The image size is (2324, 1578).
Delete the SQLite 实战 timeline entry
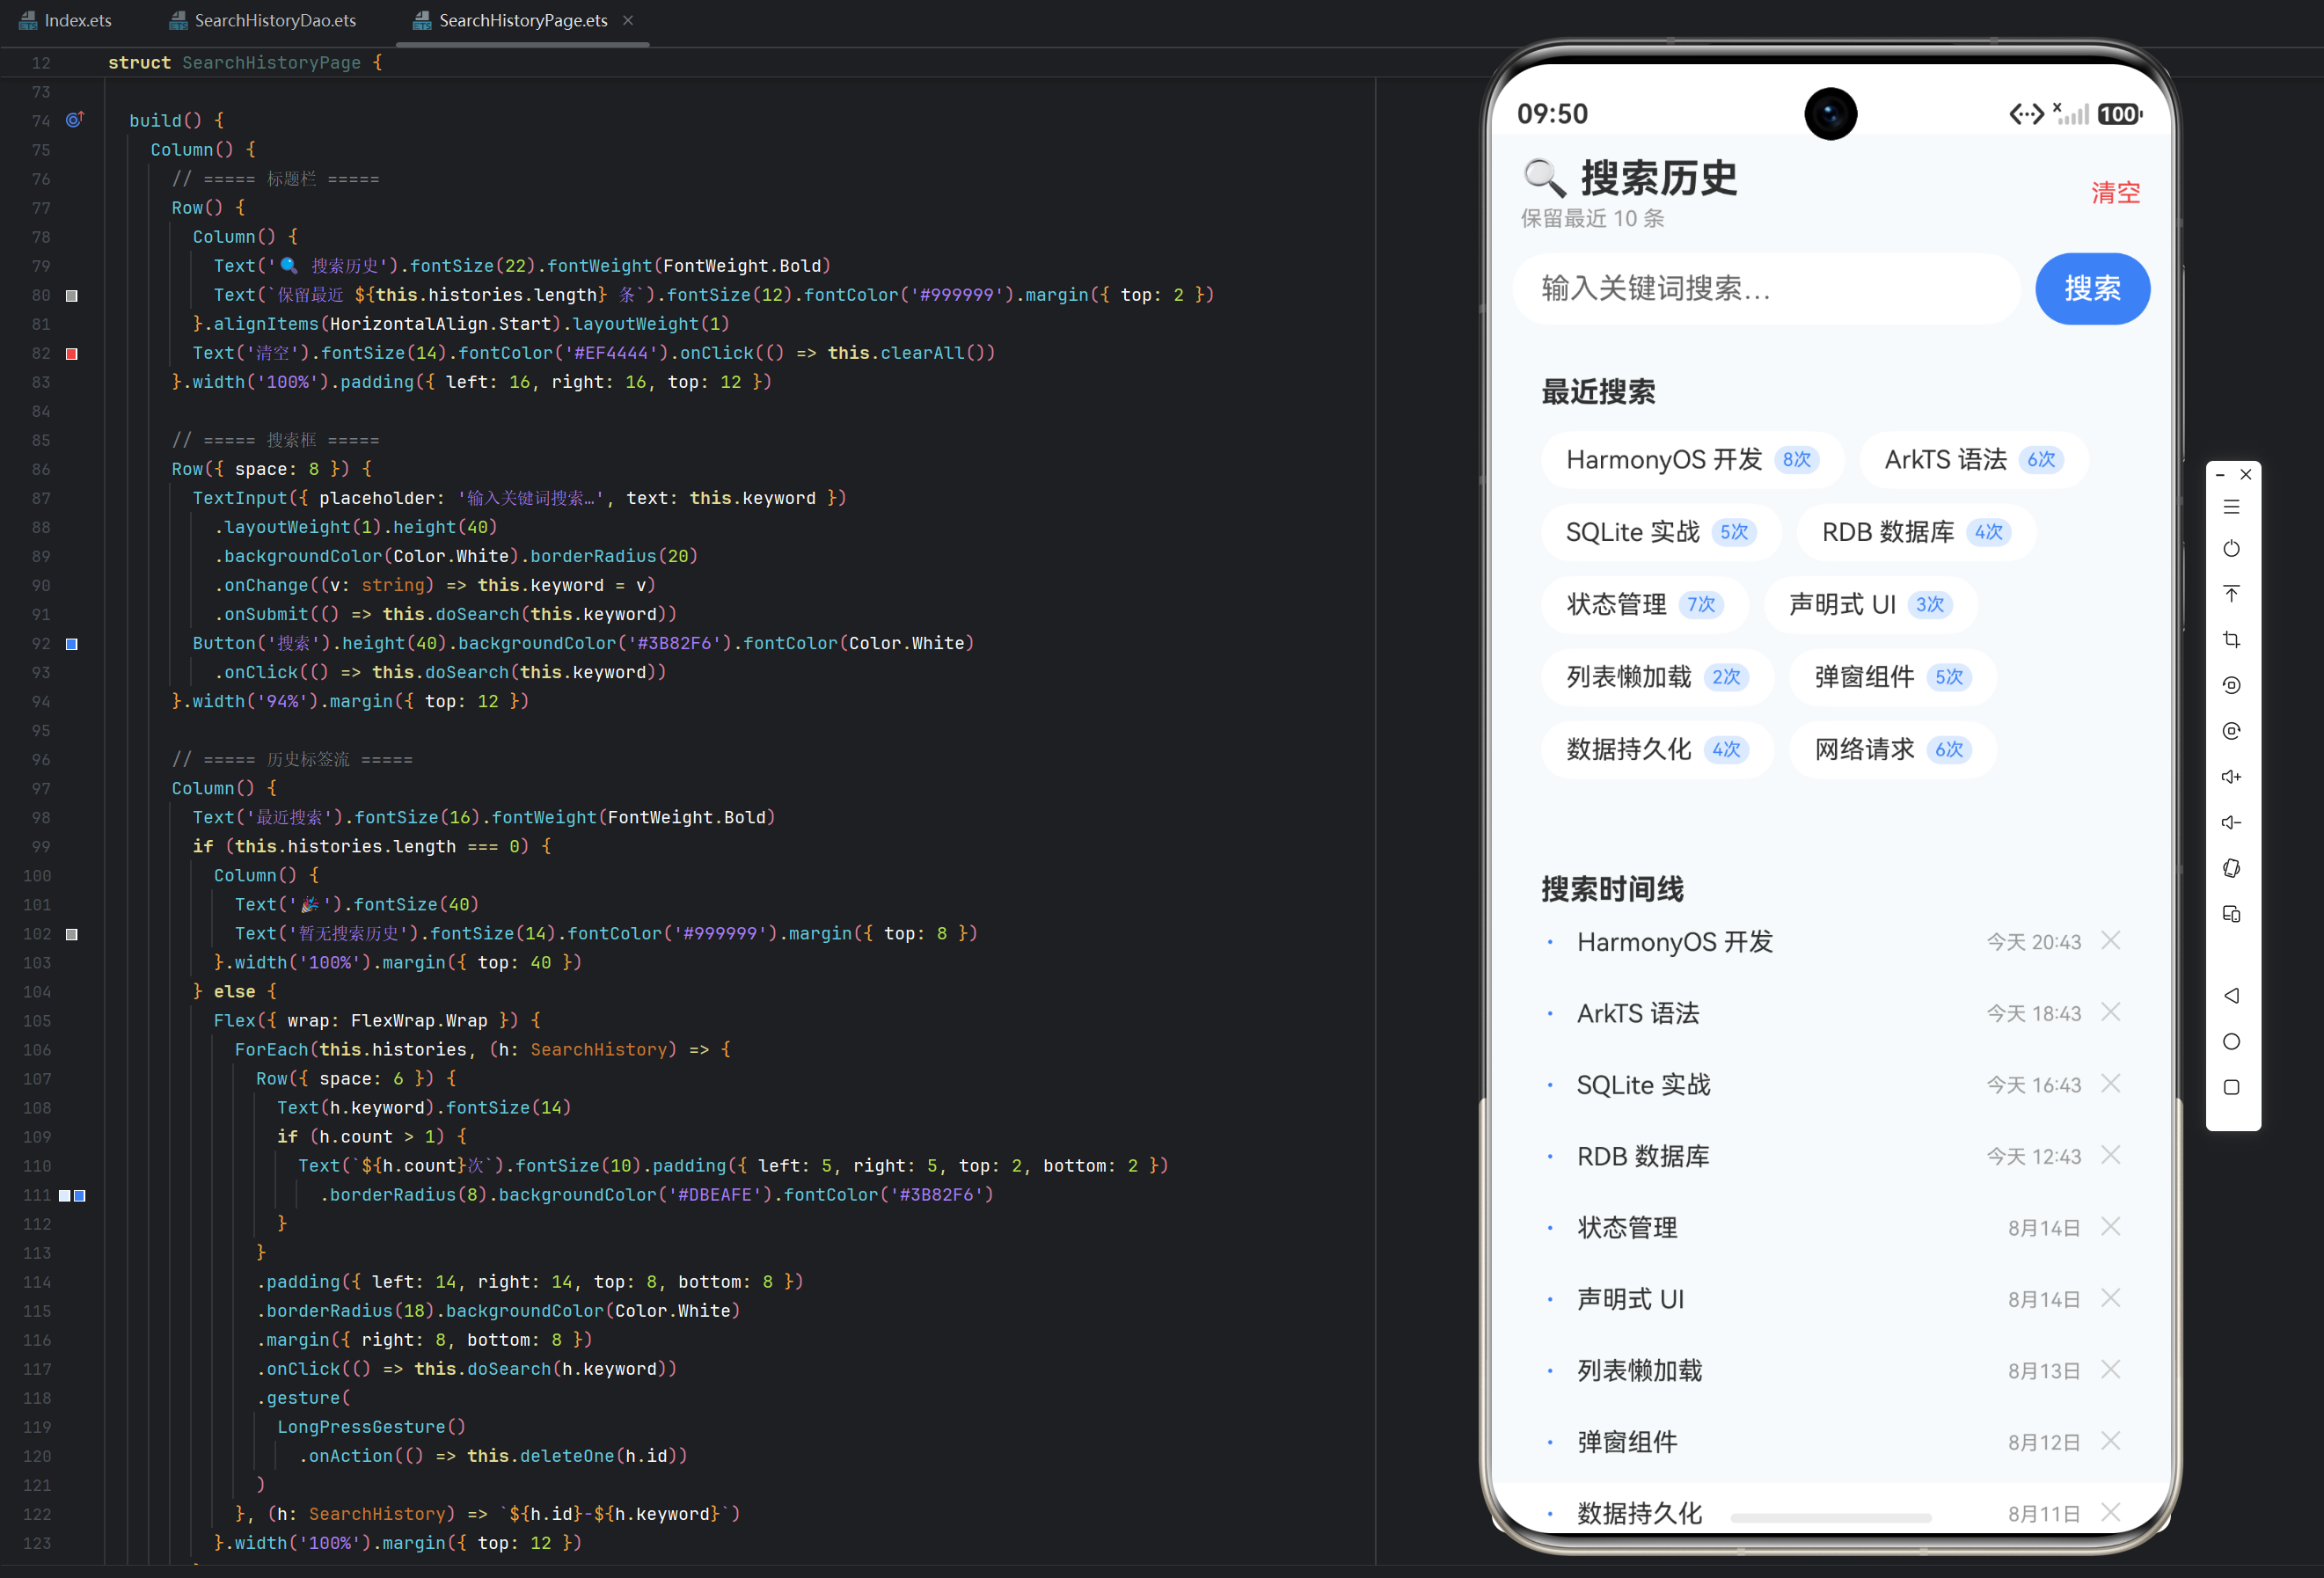point(2111,1084)
